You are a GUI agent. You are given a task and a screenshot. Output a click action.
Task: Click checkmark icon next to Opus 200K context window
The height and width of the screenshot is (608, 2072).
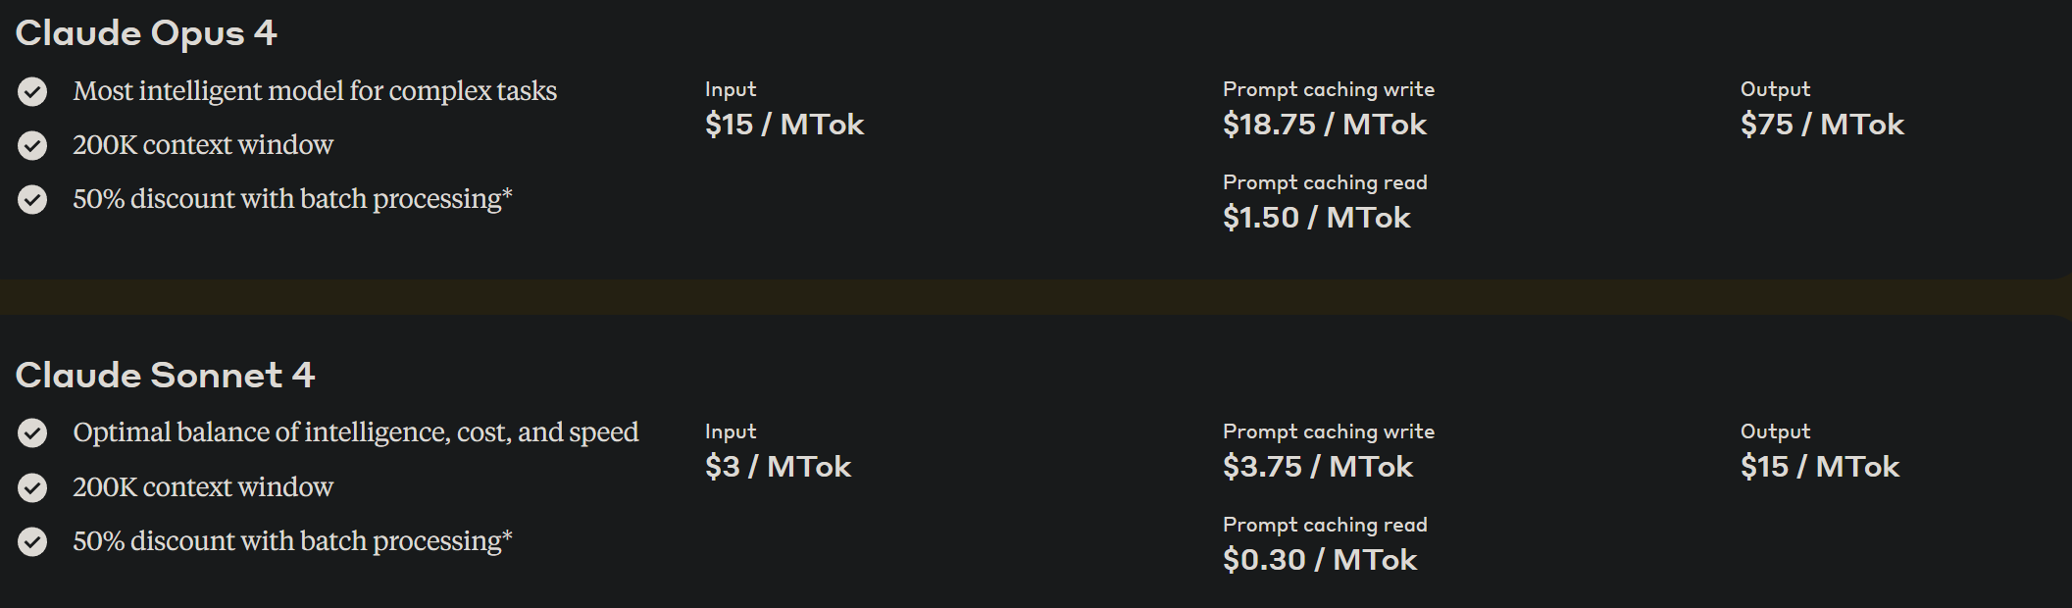(32, 146)
